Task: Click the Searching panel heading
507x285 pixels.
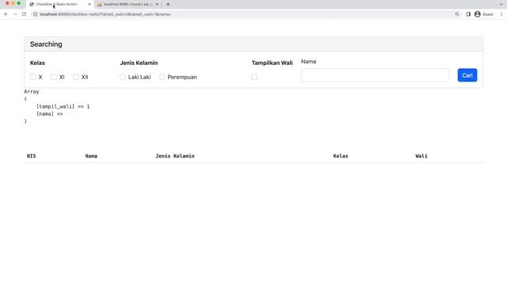Action: click(x=46, y=44)
